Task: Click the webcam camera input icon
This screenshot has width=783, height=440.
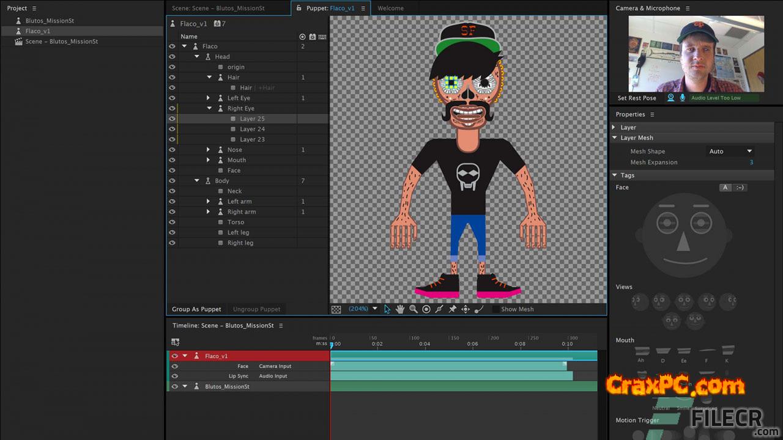Action: [671, 98]
